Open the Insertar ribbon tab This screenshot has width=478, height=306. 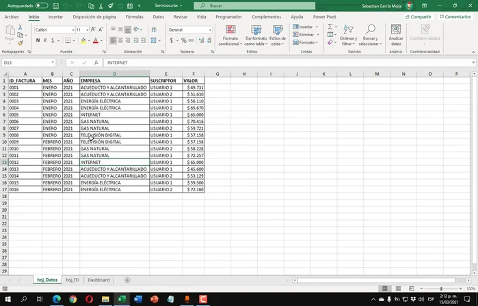[55, 16]
